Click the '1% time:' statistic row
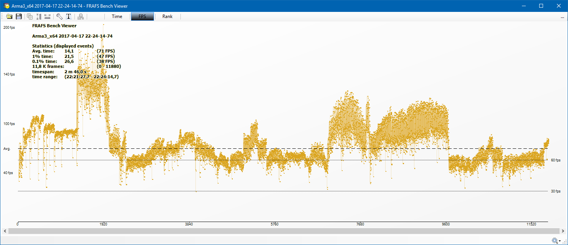Image resolution: width=568 pixels, height=245 pixels. coord(73,56)
